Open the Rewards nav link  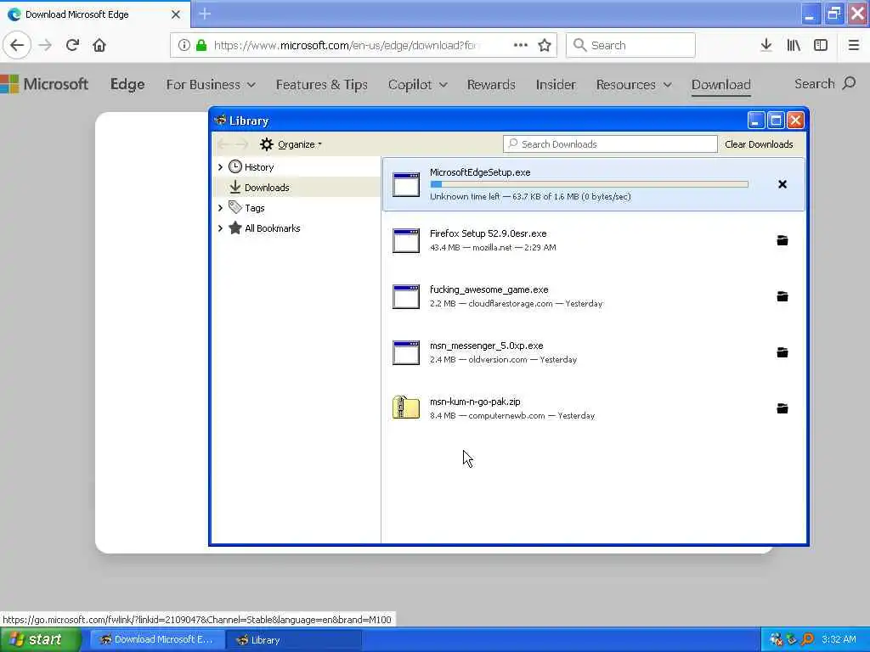tap(491, 84)
